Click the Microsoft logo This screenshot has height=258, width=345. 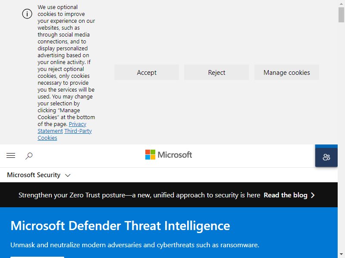pyautogui.click(x=169, y=155)
